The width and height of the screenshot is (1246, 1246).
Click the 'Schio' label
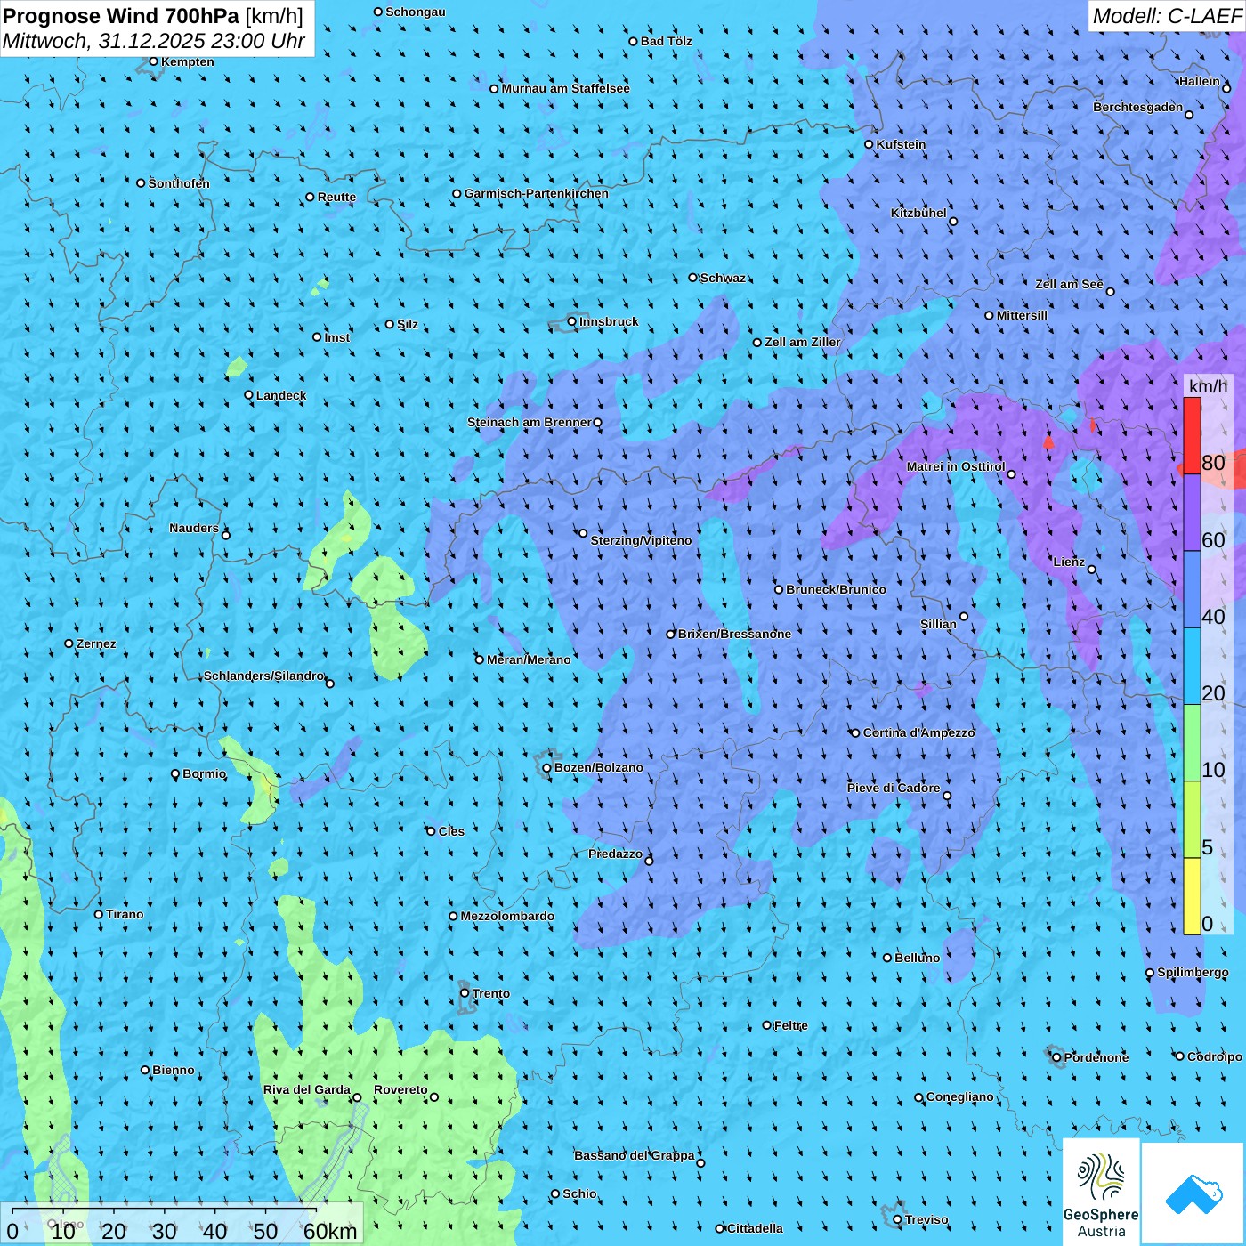(x=579, y=1193)
